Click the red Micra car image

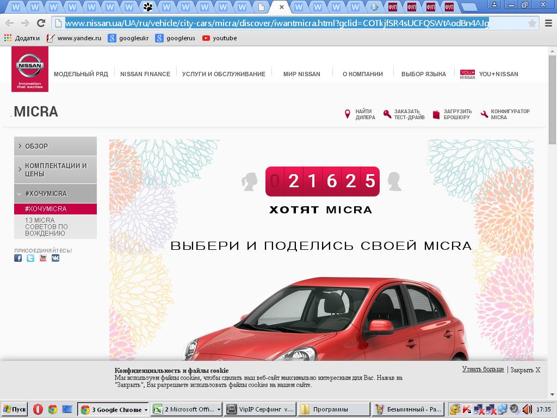[324, 319]
